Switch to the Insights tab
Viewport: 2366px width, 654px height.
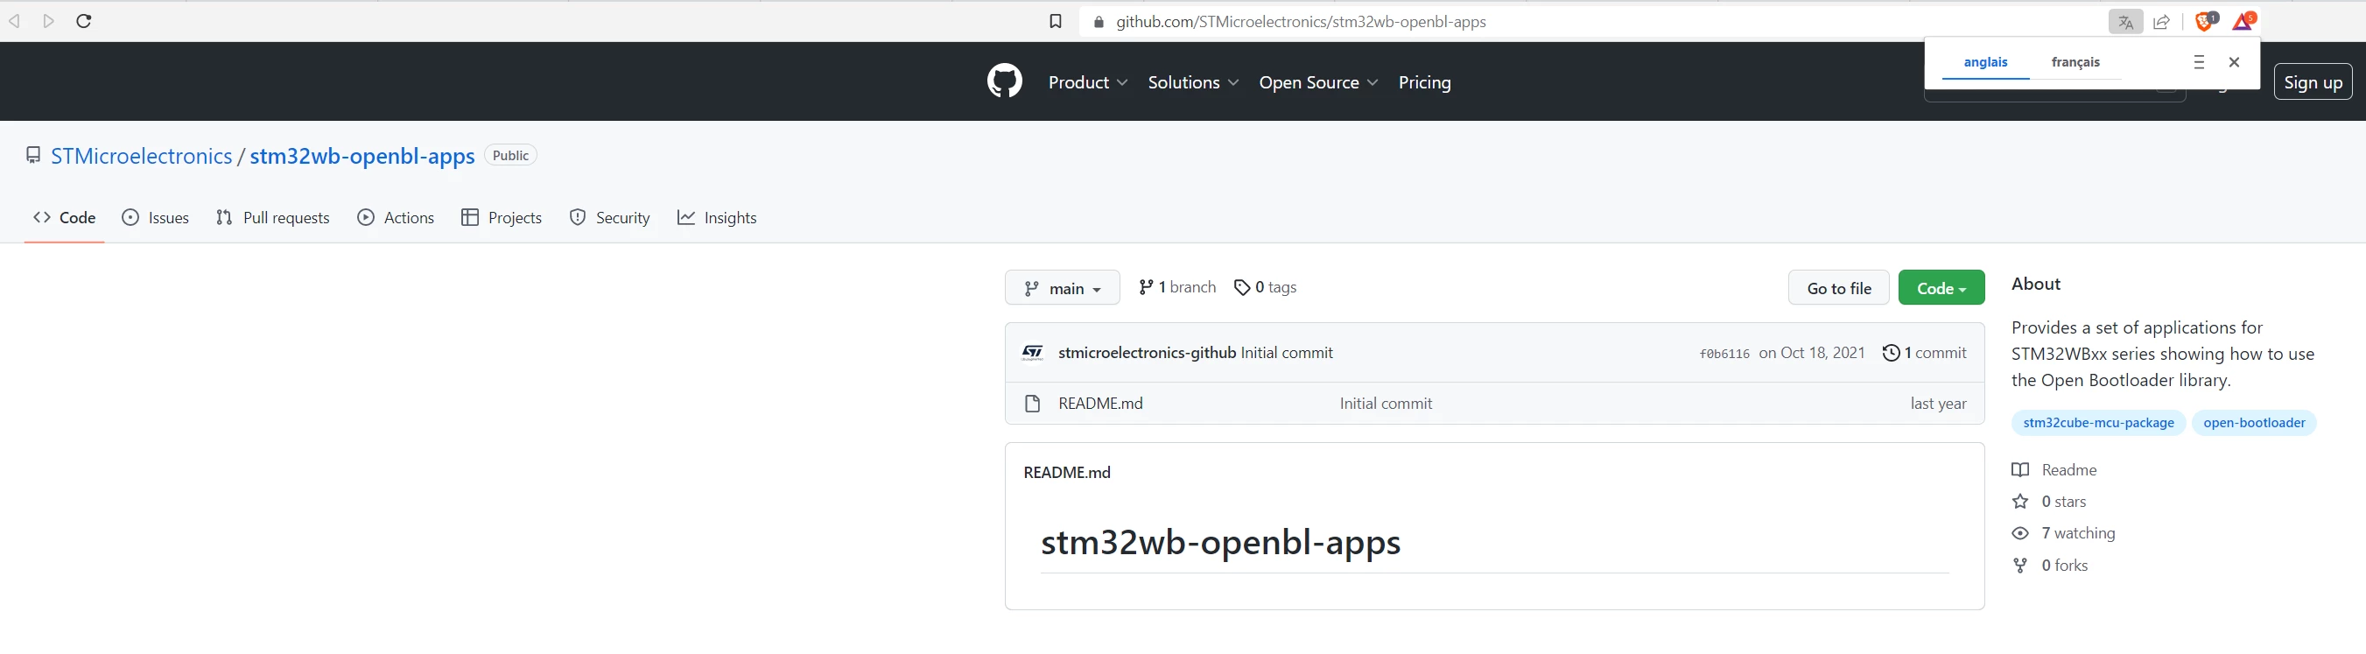(x=718, y=218)
